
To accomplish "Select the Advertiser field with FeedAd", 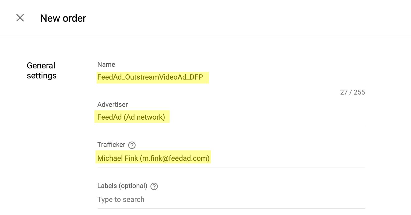I will tap(231, 117).
